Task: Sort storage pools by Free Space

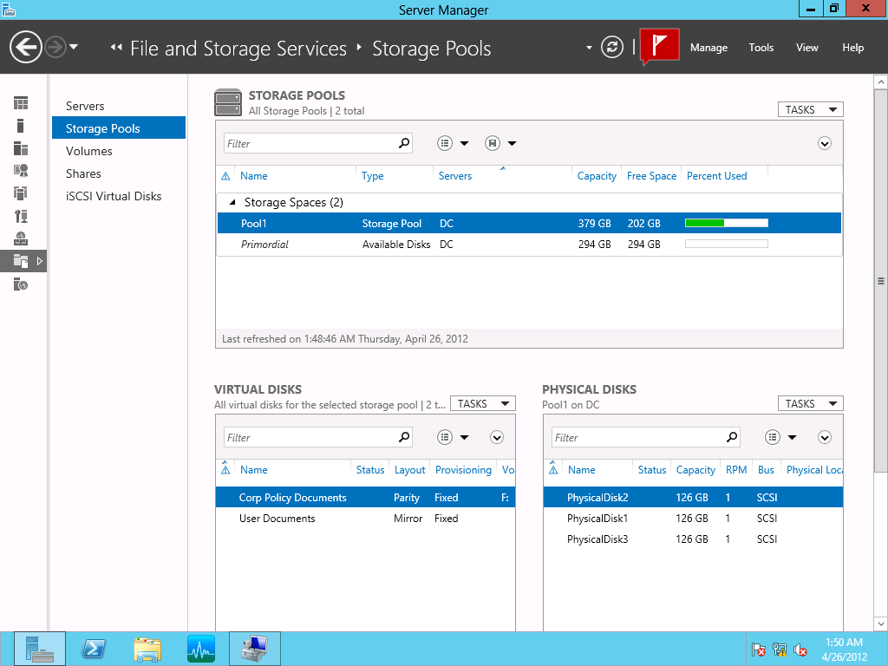Action: [651, 176]
